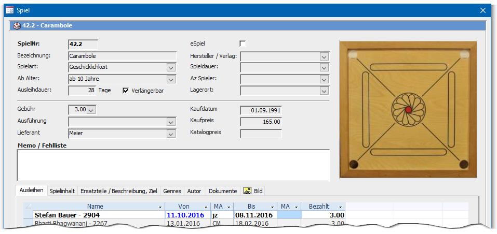497x234 pixels.
Task: Switch to the Spielinhalt tab
Action: [62, 191]
